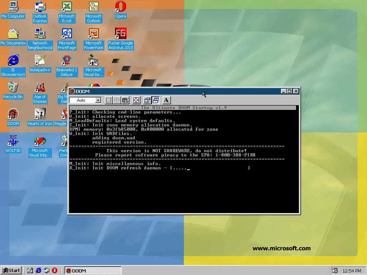The height and width of the screenshot is (275, 367).
Task: Select the Network Neighborhood icon
Action: (x=40, y=39)
